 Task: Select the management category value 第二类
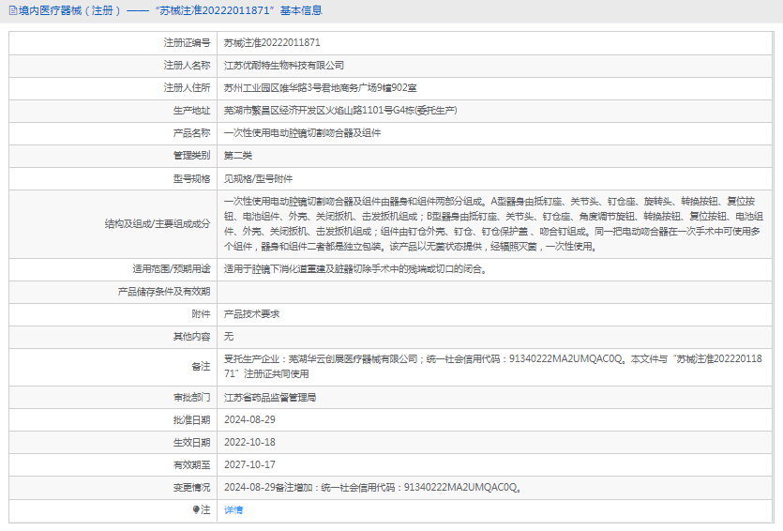pos(237,156)
